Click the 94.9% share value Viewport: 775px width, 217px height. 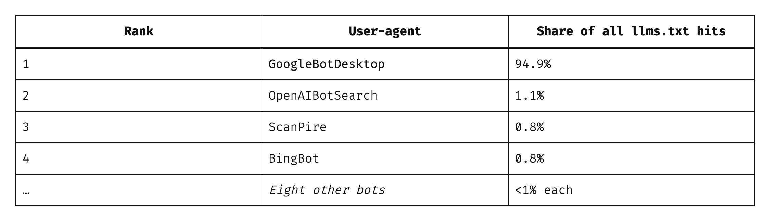point(533,64)
